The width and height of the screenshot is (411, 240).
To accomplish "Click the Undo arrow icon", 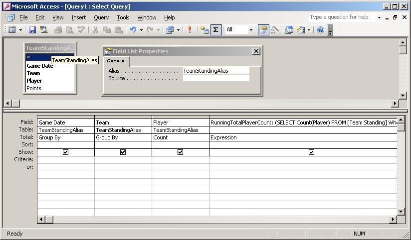I will pos(133,30).
